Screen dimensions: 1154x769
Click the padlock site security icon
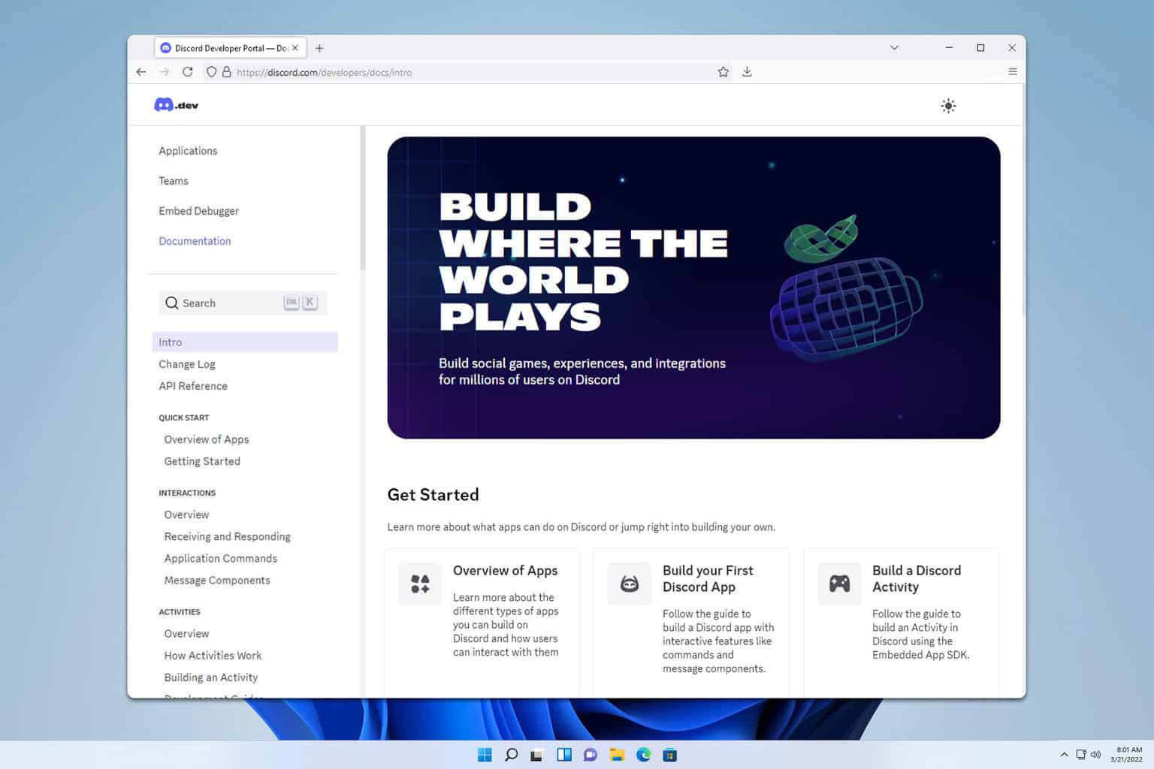(226, 72)
